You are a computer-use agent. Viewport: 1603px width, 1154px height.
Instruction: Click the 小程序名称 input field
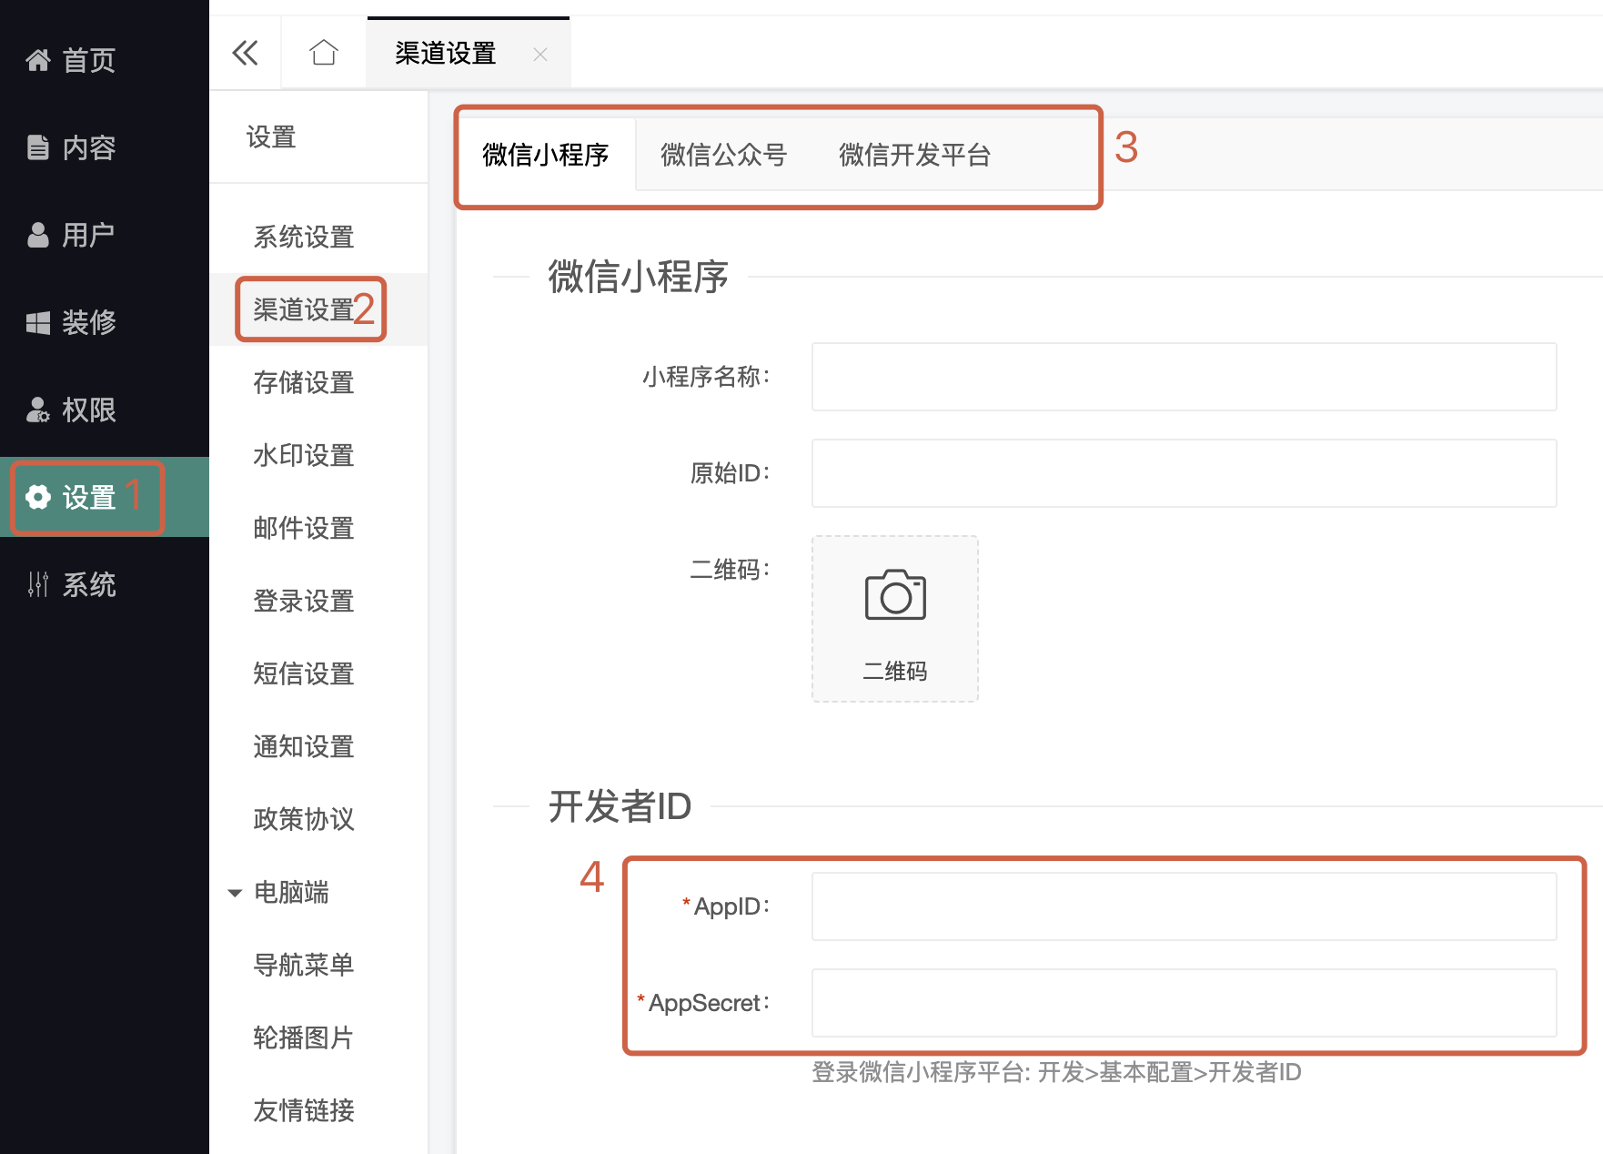point(1184,377)
